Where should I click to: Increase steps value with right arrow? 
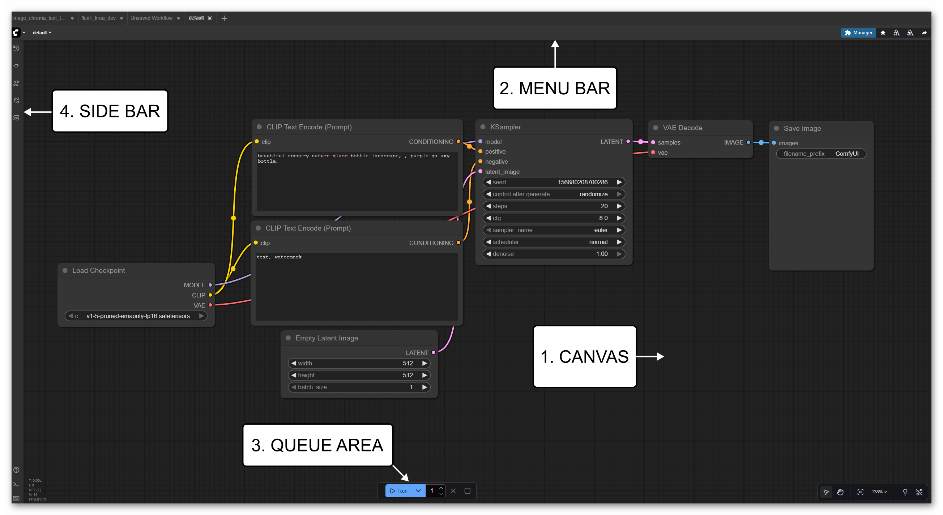[x=619, y=206]
